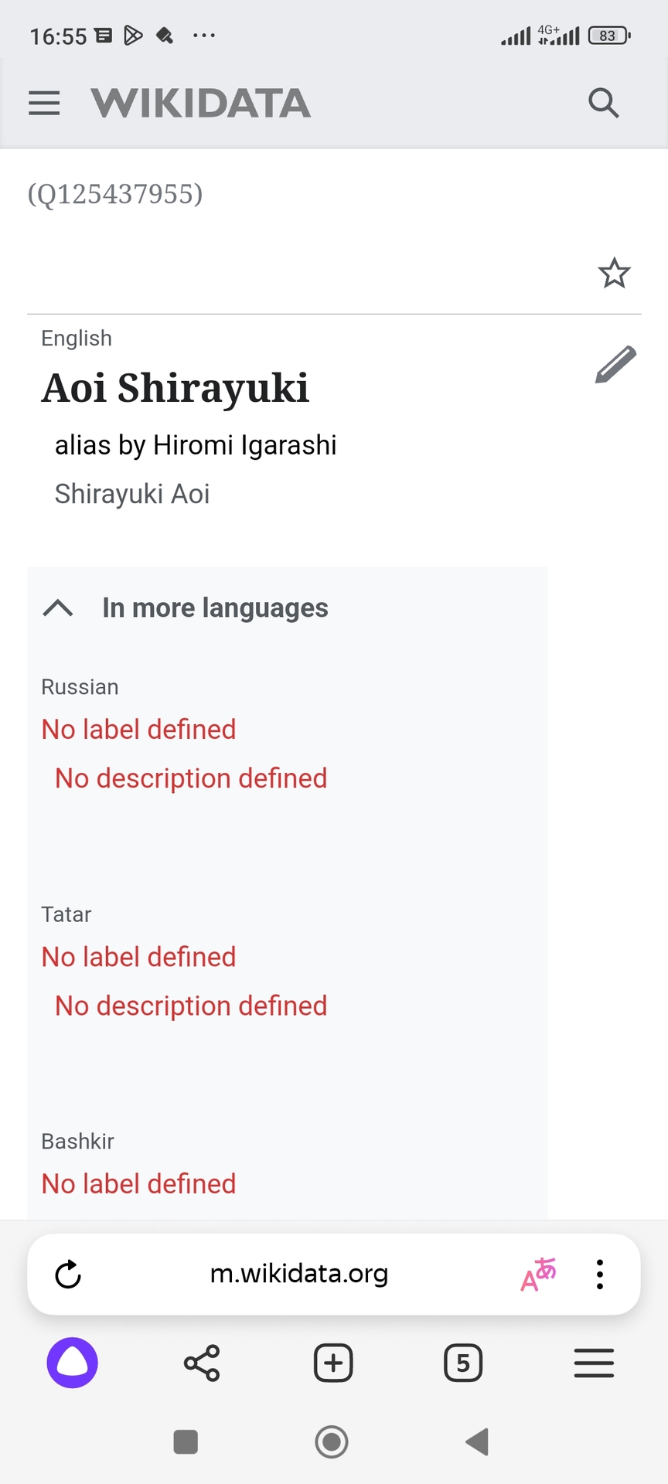
Task: Tap the page translate icon
Action: [538, 1275]
